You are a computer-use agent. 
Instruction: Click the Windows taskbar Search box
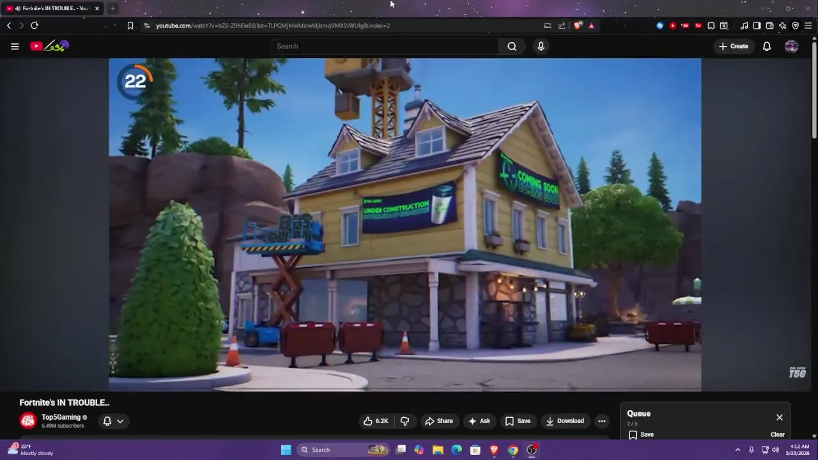coord(344,450)
